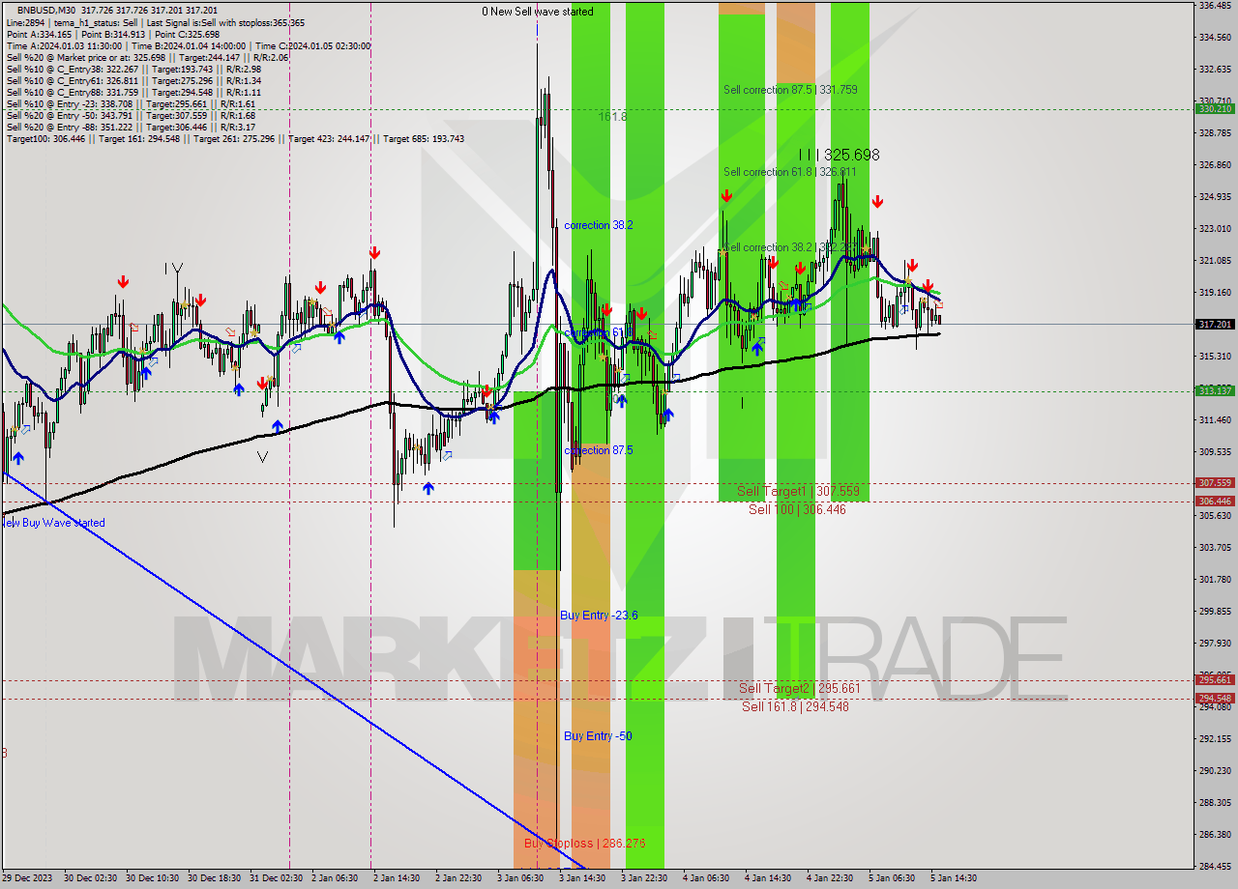Viewport: 1238px width, 889px height.
Task: Click the current price tag 317.201
Action: tap(1215, 325)
